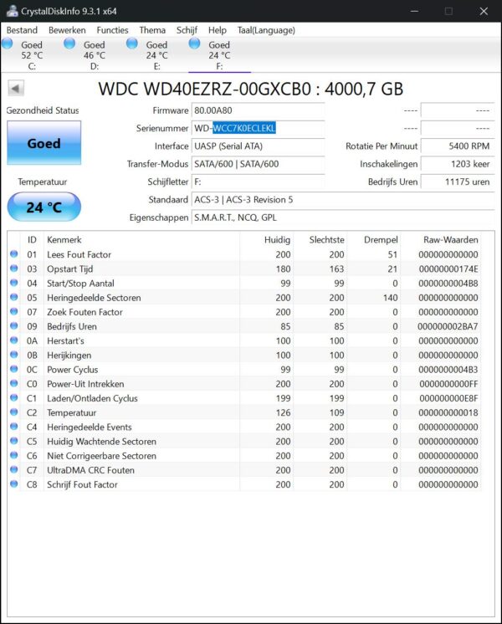Click status orb for Power Cyclus row
This screenshot has width=502, height=624.
click(14, 369)
